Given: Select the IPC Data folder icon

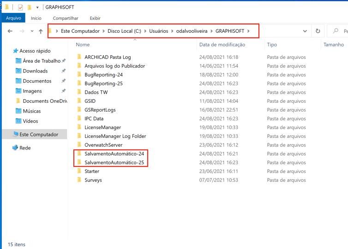Looking at the screenshot, I should point(79,118).
